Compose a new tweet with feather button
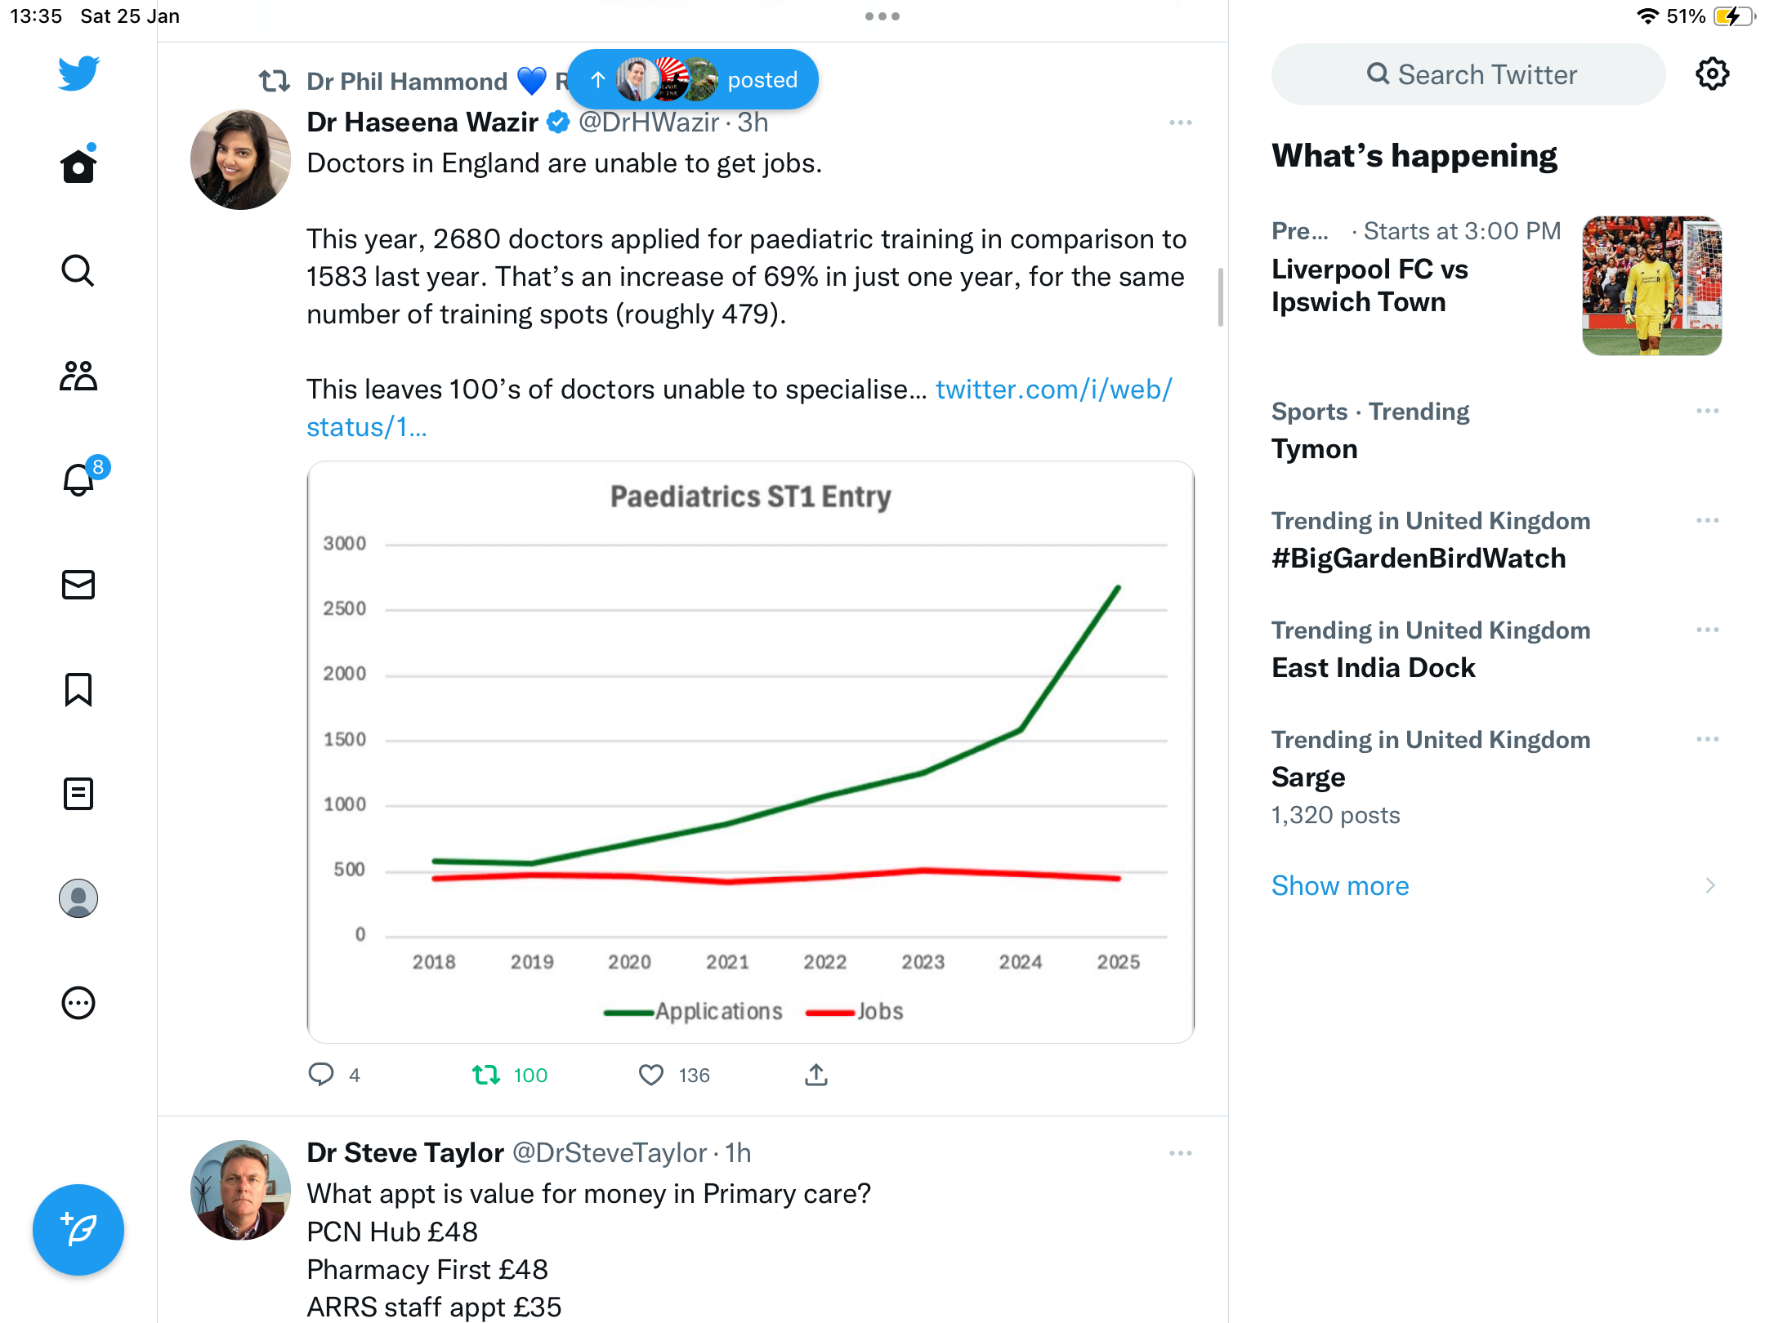Screen dimensions: 1765x1323 [78, 1230]
